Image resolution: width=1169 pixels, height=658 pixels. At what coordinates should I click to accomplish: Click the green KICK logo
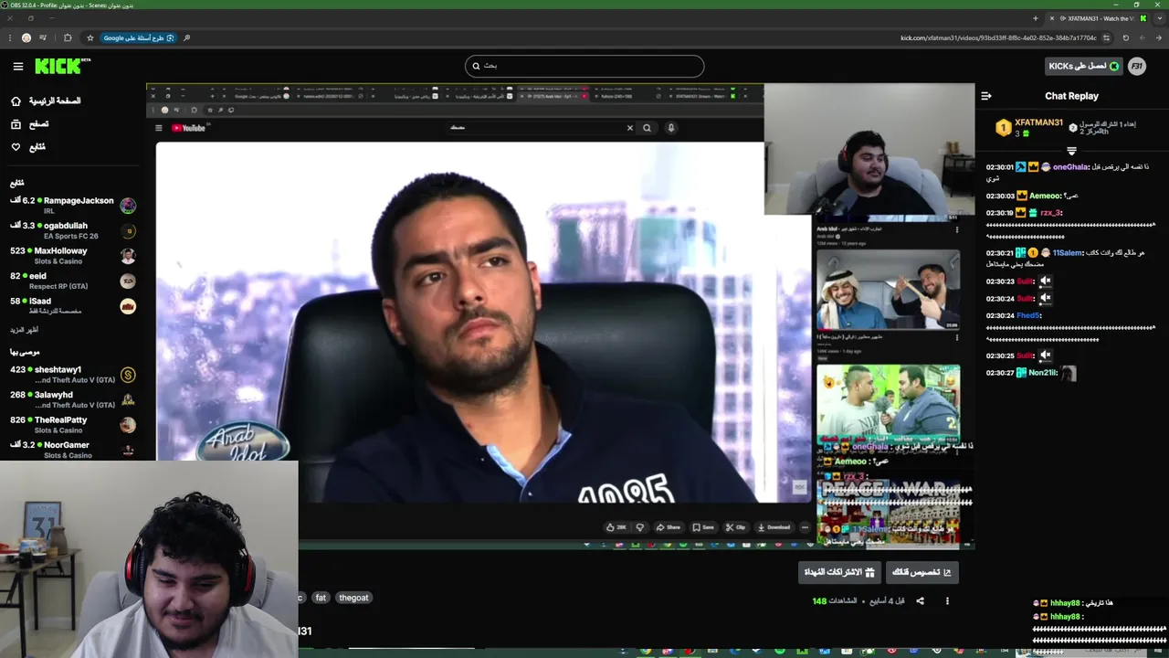click(x=62, y=66)
